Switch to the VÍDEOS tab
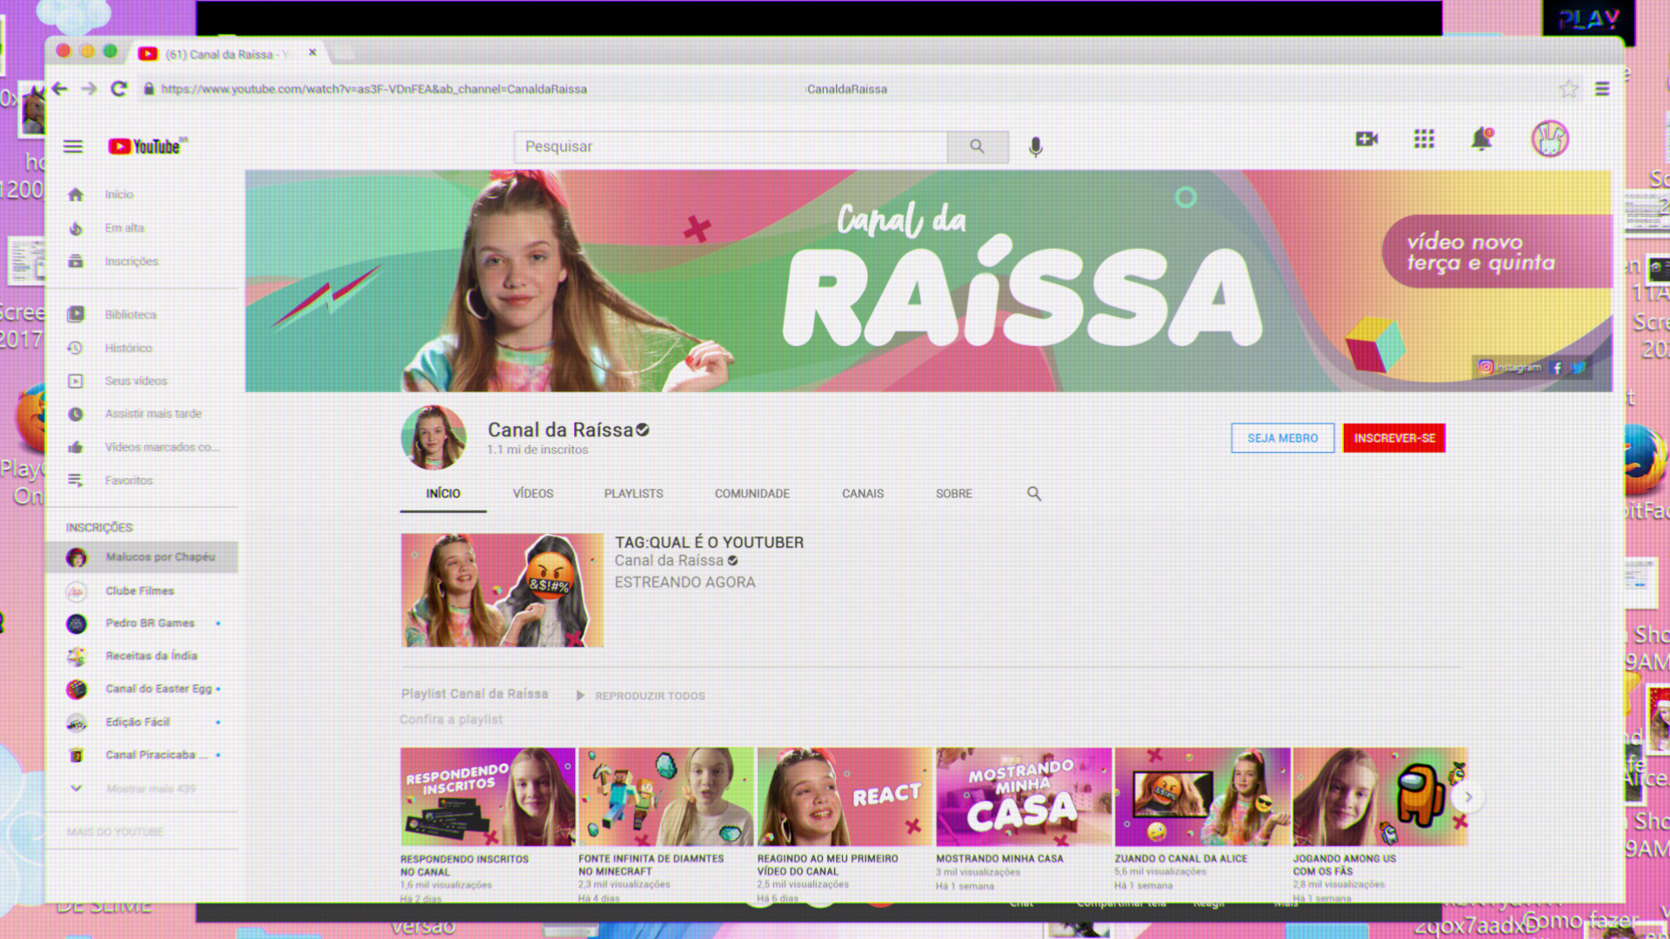Screen dimensions: 1670x939 tap(533, 493)
